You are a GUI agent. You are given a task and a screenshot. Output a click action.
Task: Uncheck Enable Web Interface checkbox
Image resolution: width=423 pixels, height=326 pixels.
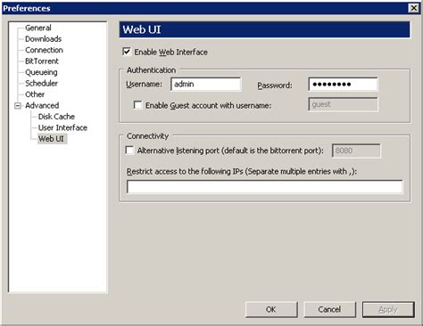click(127, 52)
